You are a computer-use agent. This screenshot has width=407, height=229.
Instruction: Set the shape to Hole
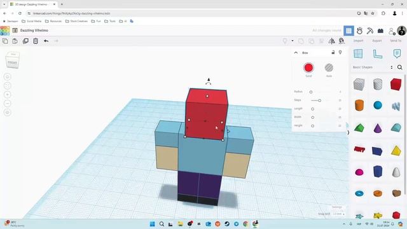pyautogui.click(x=329, y=68)
